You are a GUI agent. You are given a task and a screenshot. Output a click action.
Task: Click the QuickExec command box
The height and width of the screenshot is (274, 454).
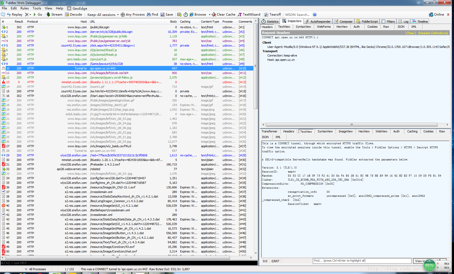(129, 263)
